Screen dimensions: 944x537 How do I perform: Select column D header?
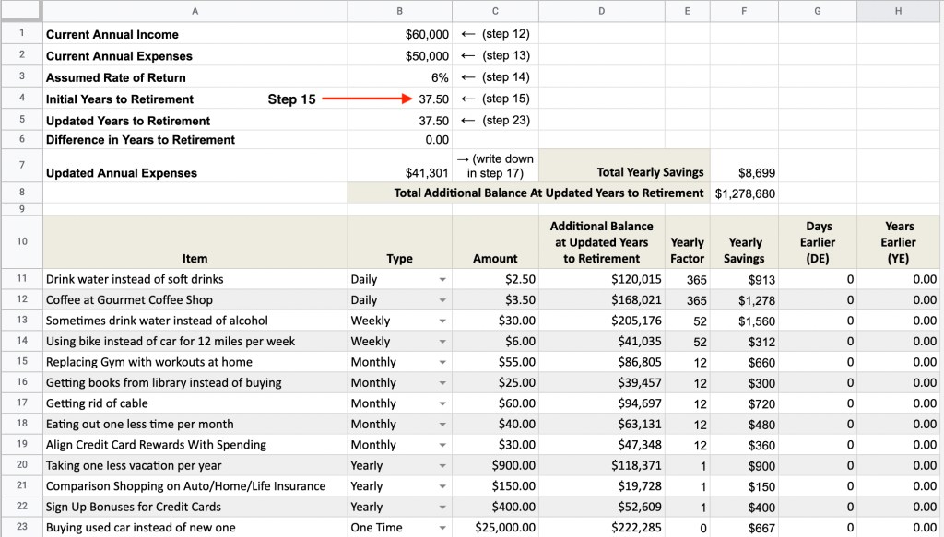click(x=601, y=11)
